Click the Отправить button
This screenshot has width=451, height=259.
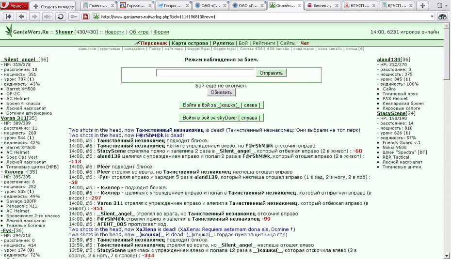pos(271,73)
